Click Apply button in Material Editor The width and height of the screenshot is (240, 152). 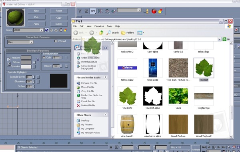(36, 24)
